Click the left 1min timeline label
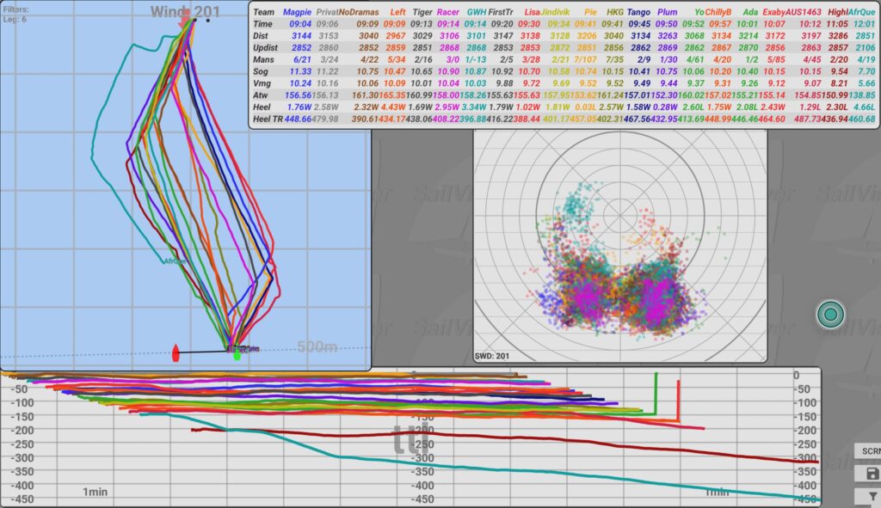881x508 pixels. pyautogui.click(x=95, y=492)
